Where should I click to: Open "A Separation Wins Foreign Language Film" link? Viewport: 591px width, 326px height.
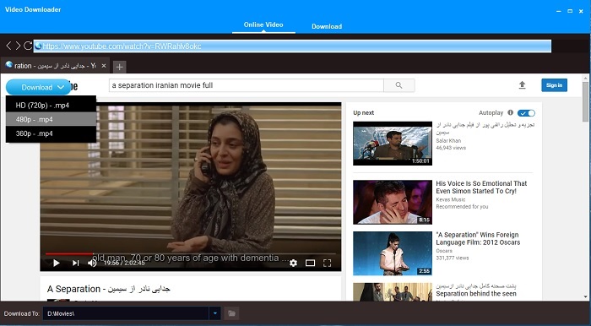pyautogui.click(x=478, y=238)
